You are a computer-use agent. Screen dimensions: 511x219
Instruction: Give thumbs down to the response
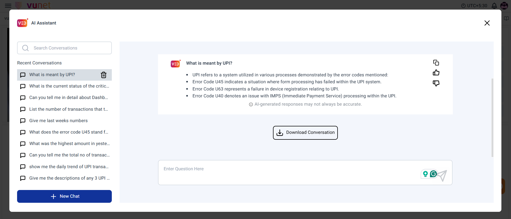[x=436, y=83]
